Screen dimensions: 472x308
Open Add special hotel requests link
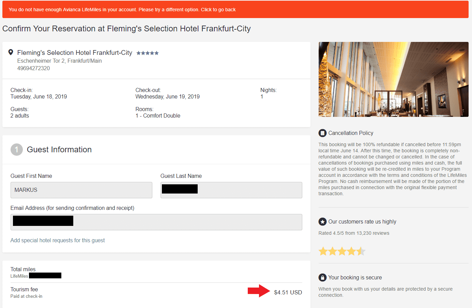pyautogui.click(x=58, y=241)
